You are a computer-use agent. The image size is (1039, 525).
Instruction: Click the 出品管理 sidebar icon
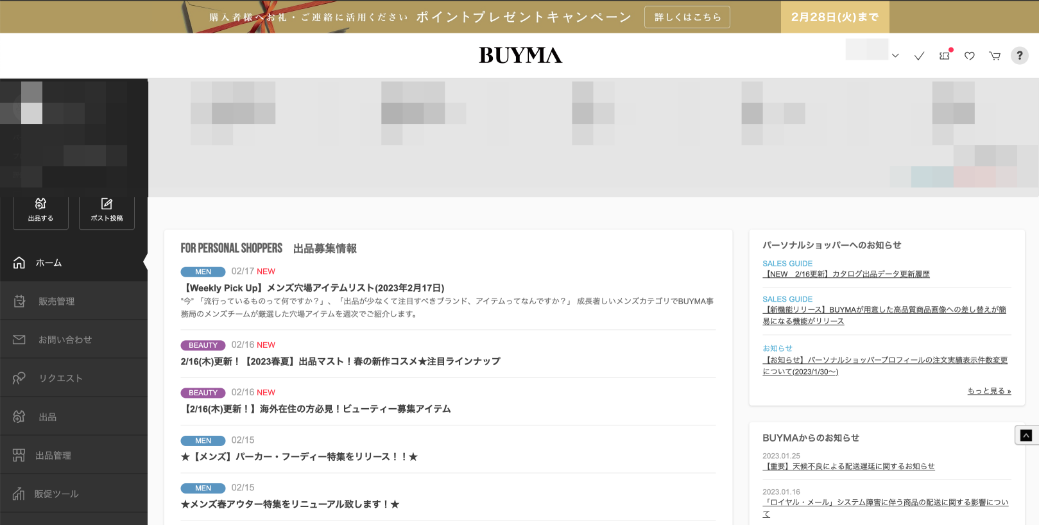19,455
